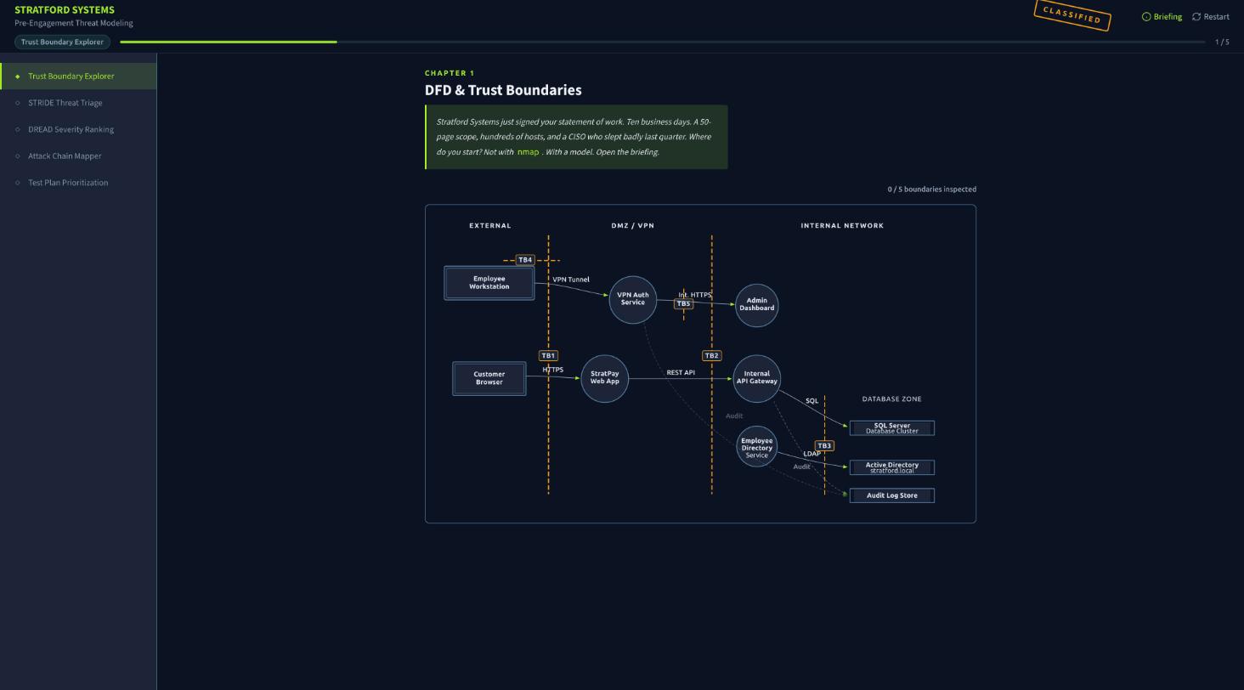
Task: Select the SQL Server Database Cluster store
Action: click(892, 428)
